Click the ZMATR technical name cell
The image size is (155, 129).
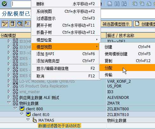113,103
